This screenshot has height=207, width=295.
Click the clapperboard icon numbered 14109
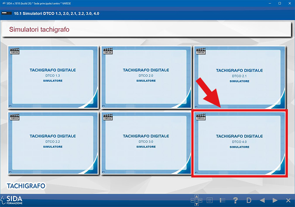[15, 52]
